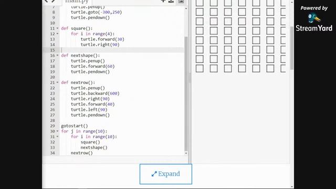Image resolution: width=336 pixels, height=189 pixels.
Task: Collapse the fold arrow at line 11
Action: tap(57, 28)
